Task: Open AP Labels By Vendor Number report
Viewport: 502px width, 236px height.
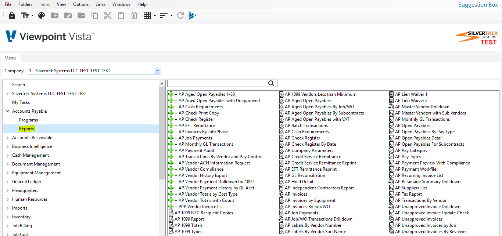Action: [x=313, y=225]
